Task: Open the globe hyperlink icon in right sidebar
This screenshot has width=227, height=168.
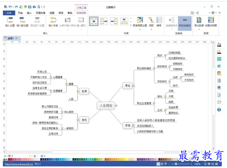Action: (x=219, y=88)
